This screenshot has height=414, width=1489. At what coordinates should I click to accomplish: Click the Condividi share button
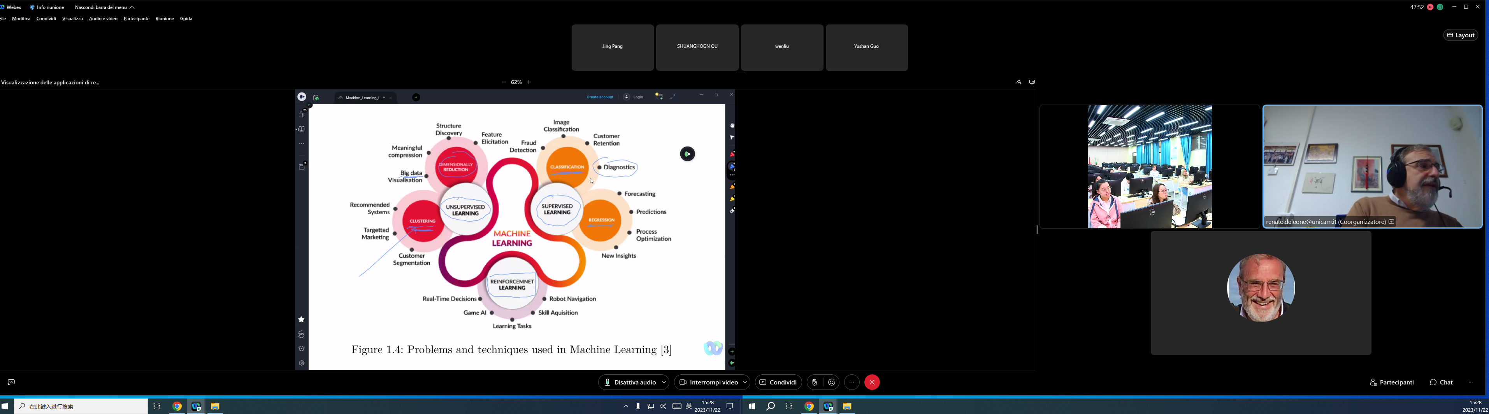click(x=778, y=382)
